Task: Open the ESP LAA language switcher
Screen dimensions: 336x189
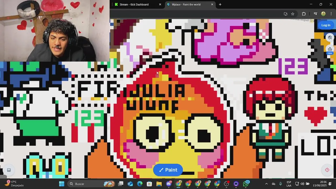Action: (x=289, y=184)
